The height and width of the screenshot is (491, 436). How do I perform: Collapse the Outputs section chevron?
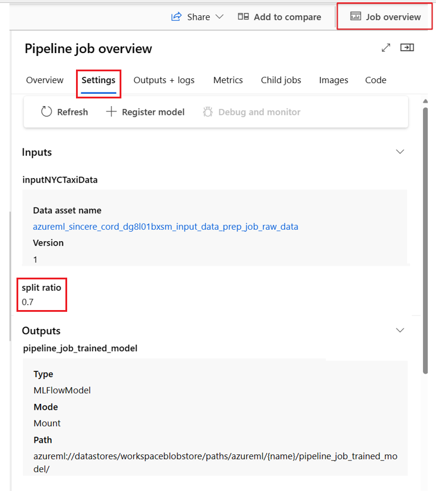[x=400, y=330]
